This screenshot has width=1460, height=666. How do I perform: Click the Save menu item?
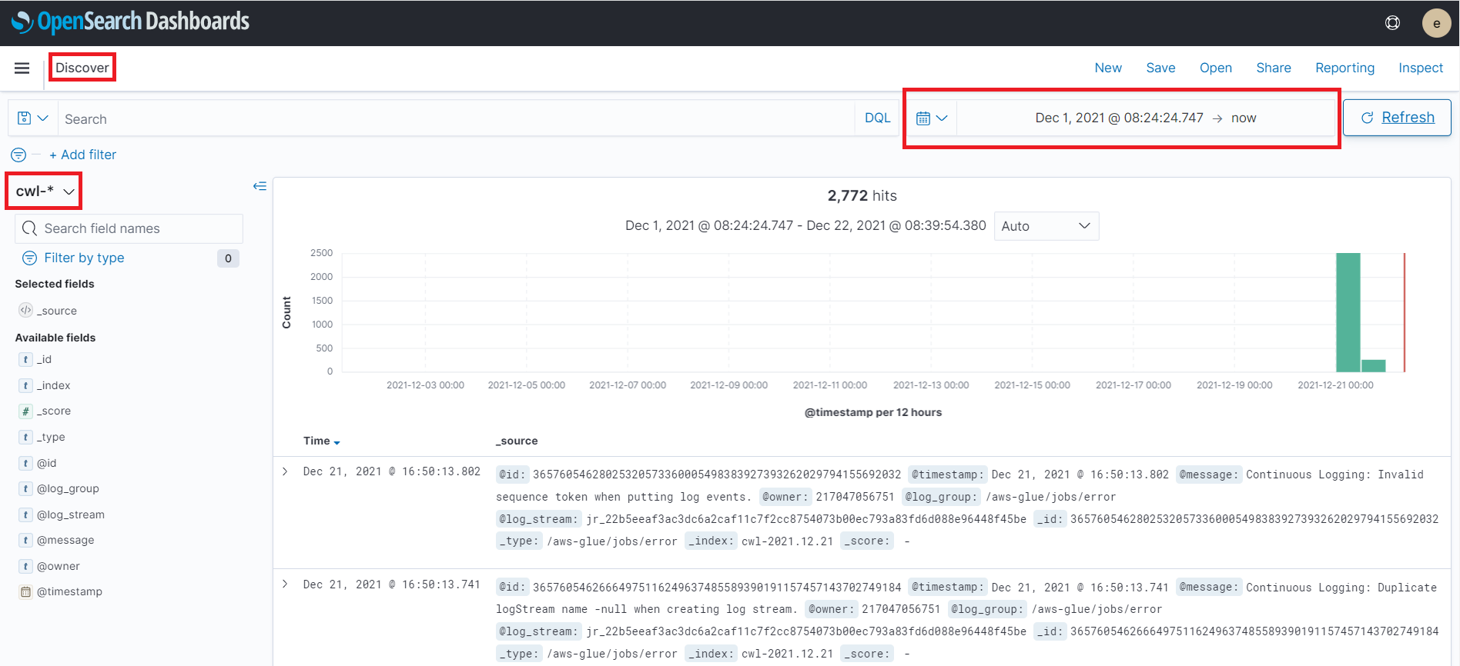(x=1160, y=68)
